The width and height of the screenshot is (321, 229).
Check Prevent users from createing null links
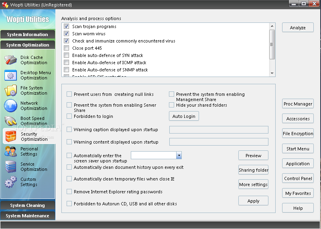69,94
